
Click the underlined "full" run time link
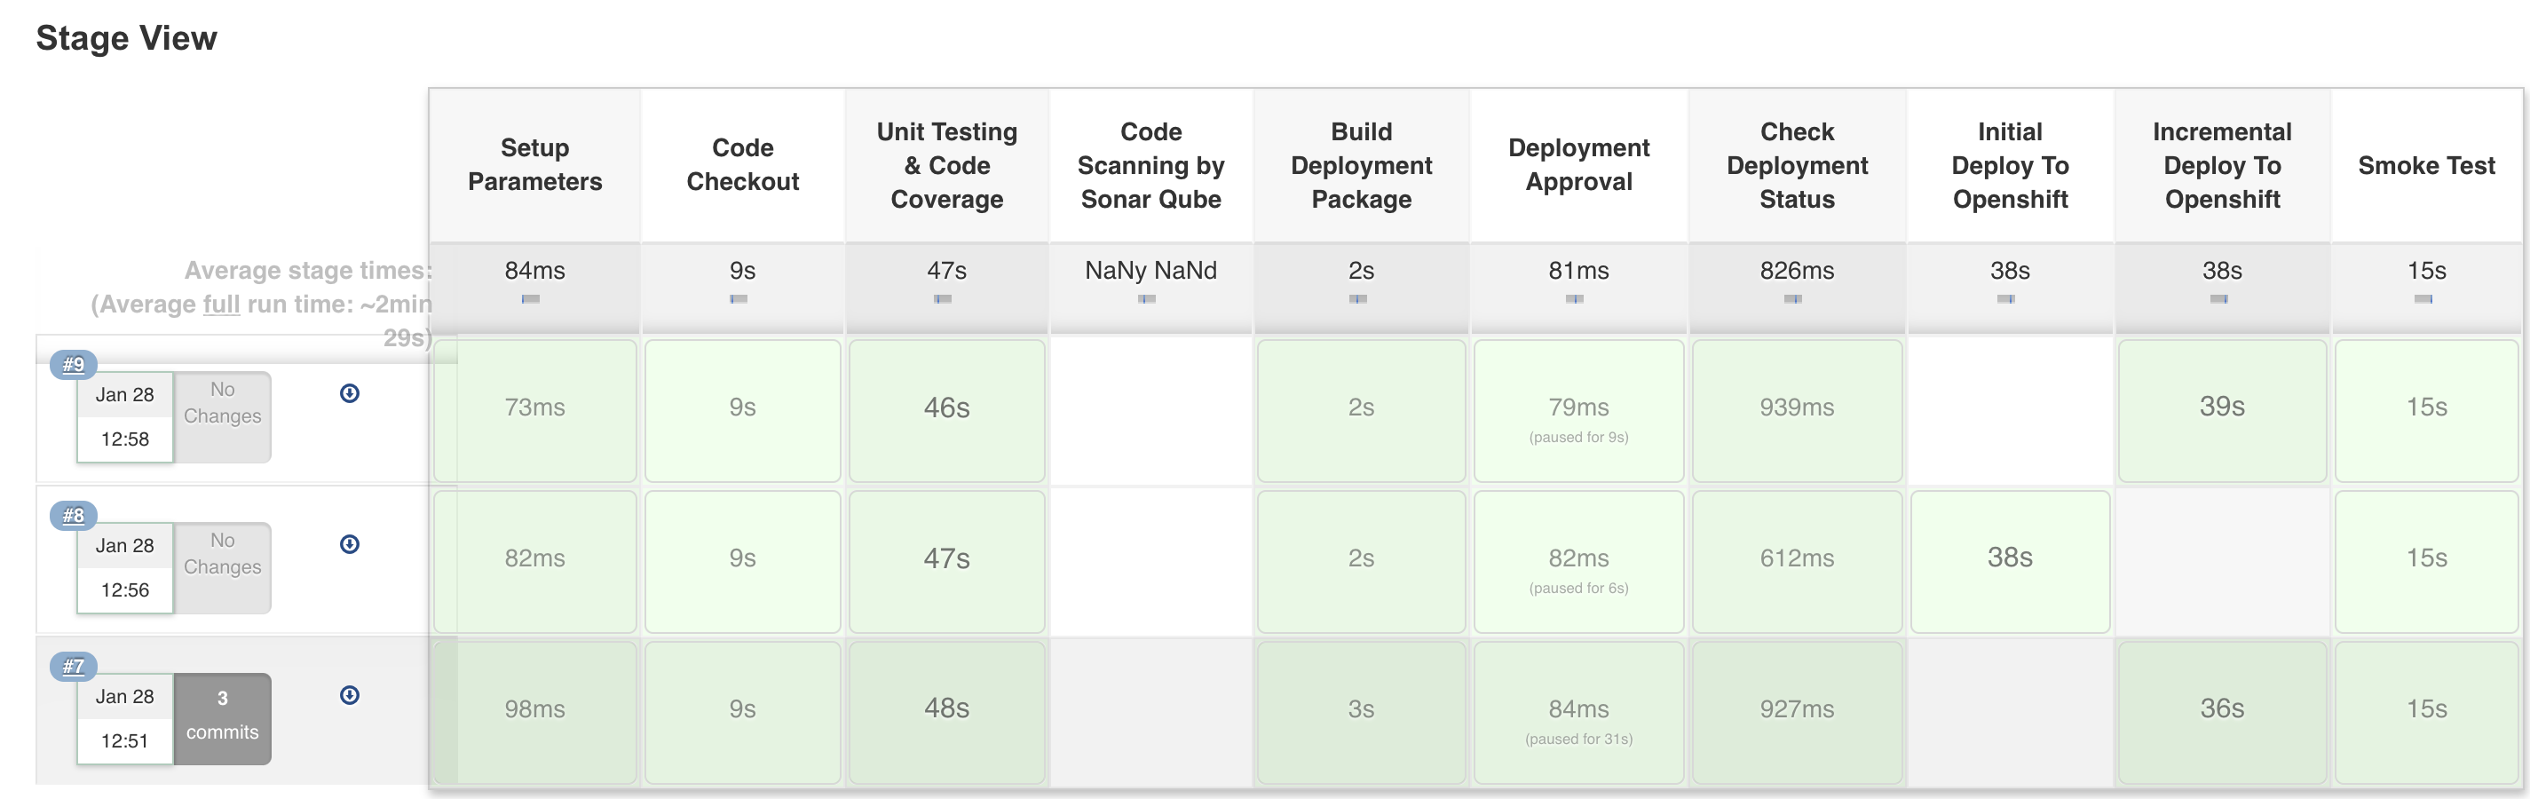pyautogui.click(x=223, y=303)
